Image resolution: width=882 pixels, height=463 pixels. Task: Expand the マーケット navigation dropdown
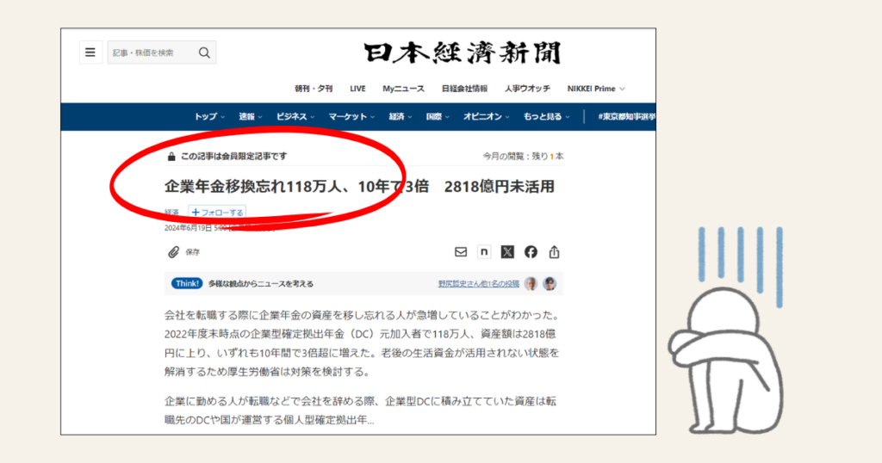pyautogui.click(x=352, y=117)
